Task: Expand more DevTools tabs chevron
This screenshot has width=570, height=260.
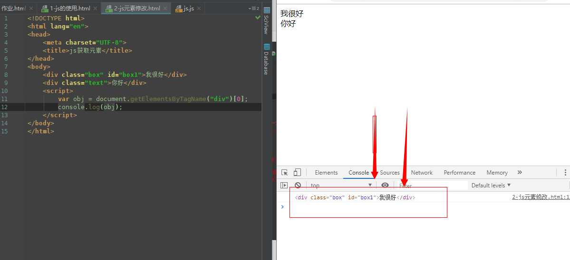Action: tap(520, 173)
